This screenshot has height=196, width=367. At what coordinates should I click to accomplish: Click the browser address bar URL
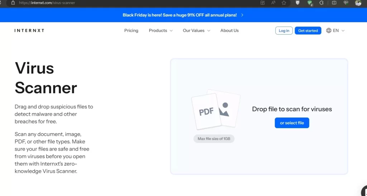(x=47, y=3)
